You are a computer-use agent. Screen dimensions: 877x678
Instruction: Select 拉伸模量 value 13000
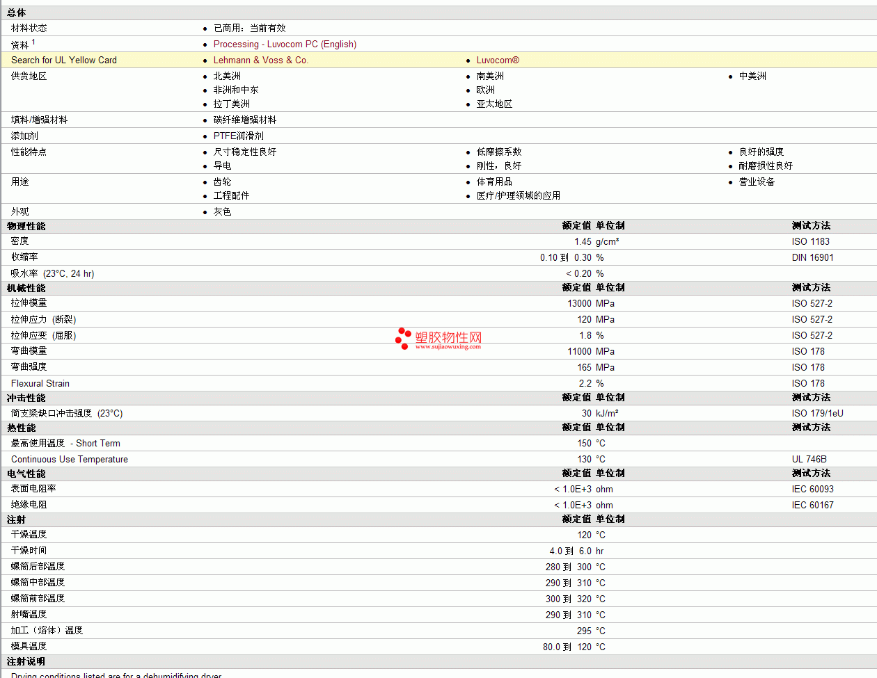point(579,303)
